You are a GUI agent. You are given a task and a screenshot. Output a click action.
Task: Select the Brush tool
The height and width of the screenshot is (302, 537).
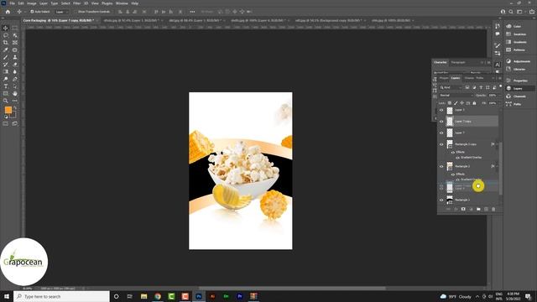coord(6,57)
